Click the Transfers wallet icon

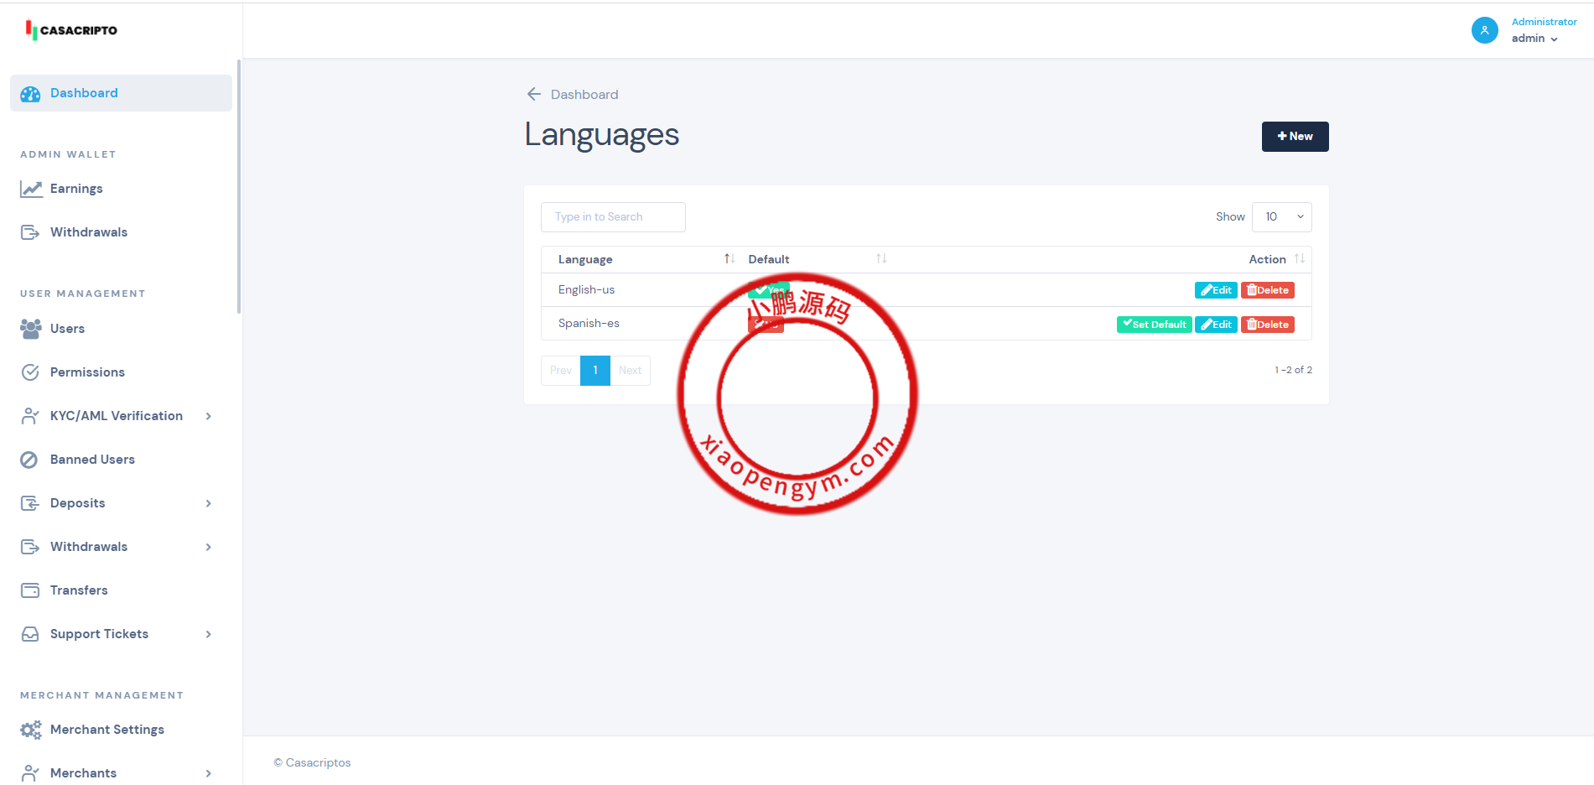[x=30, y=590]
